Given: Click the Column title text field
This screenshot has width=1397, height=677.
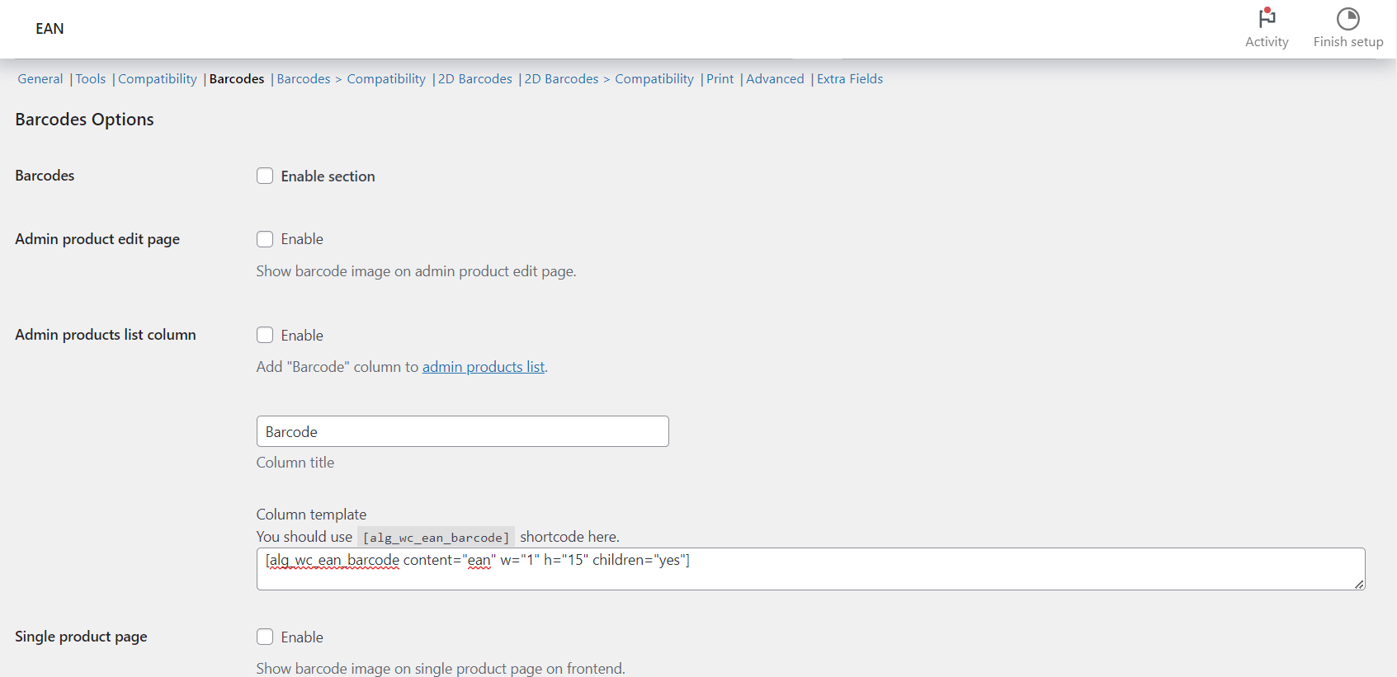Looking at the screenshot, I should (x=462, y=432).
